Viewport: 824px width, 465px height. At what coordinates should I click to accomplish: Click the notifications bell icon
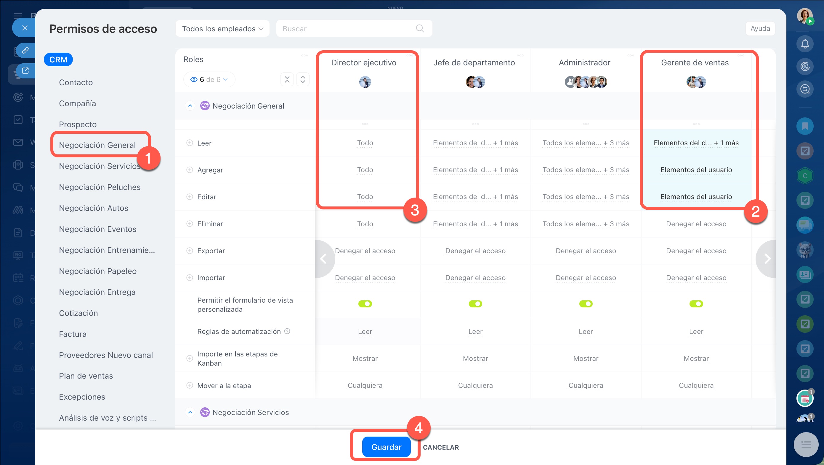click(804, 44)
